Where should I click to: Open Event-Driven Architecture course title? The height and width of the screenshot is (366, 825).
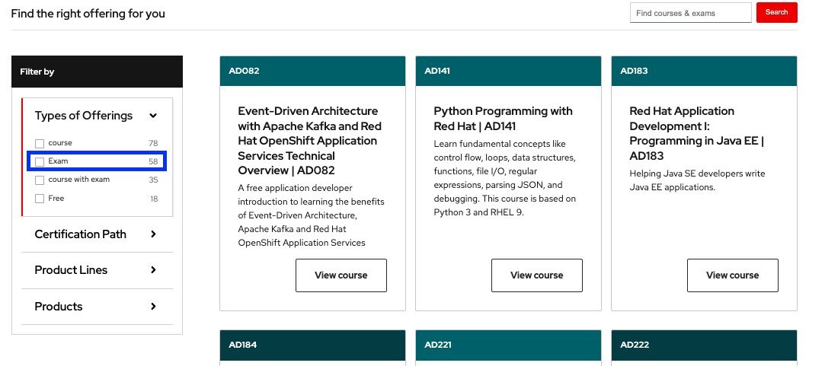(x=311, y=141)
